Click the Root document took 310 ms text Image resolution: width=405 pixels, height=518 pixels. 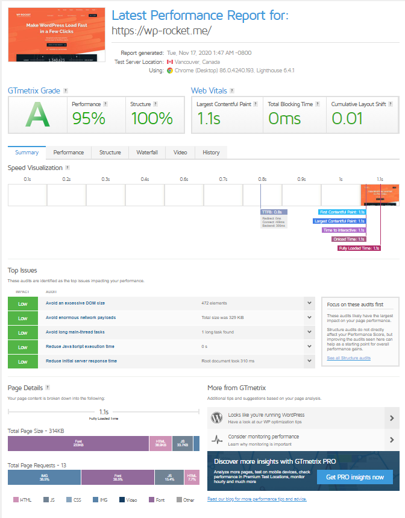pos(228,361)
